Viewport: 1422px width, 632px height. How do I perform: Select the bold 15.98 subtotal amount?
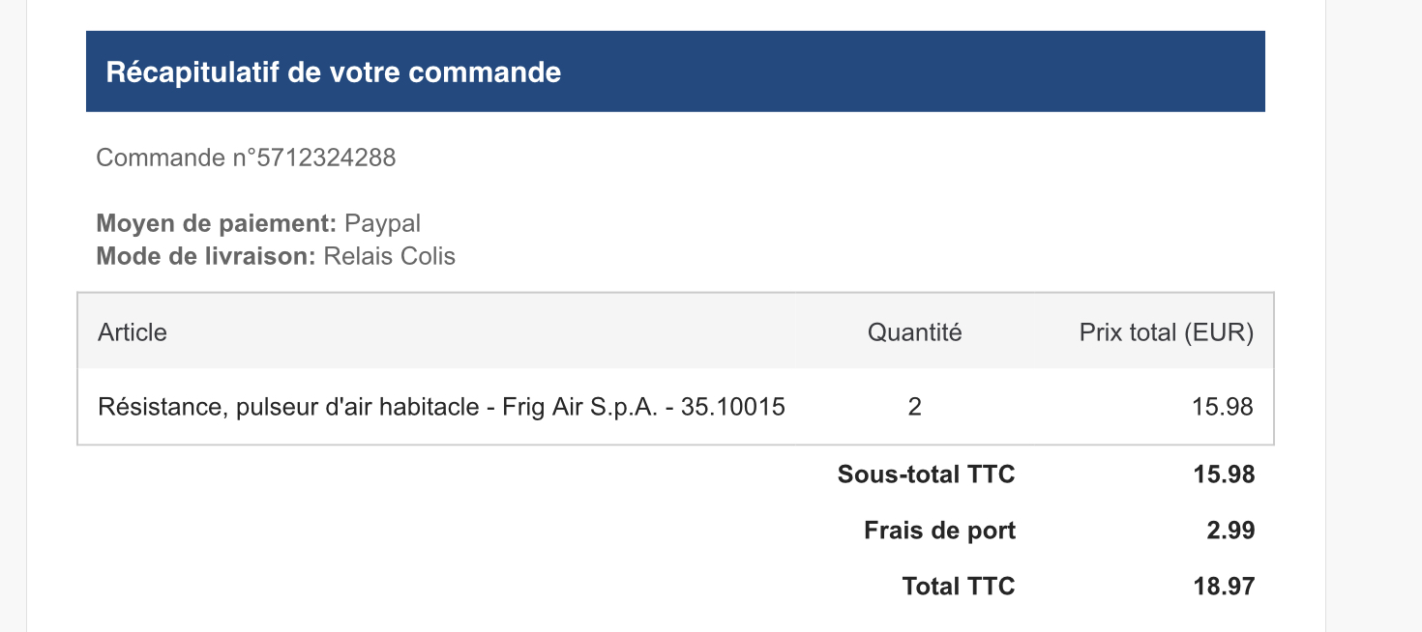pos(1224,474)
